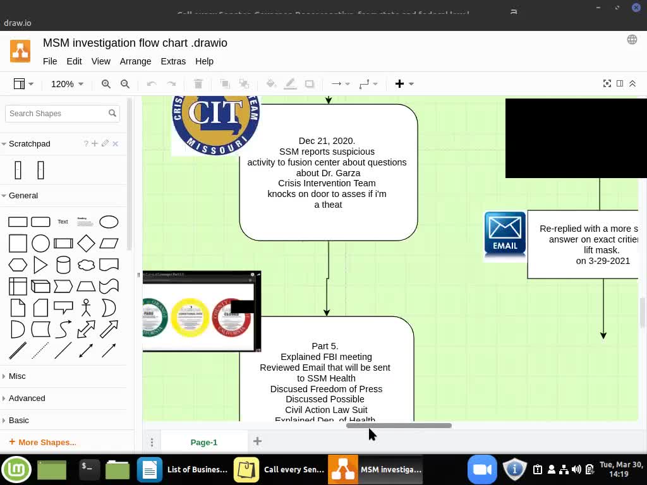The image size is (647, 485).
Task: Click the Scratchpad add plus icon
Action: pyautogui.click(x=95, y=143)
